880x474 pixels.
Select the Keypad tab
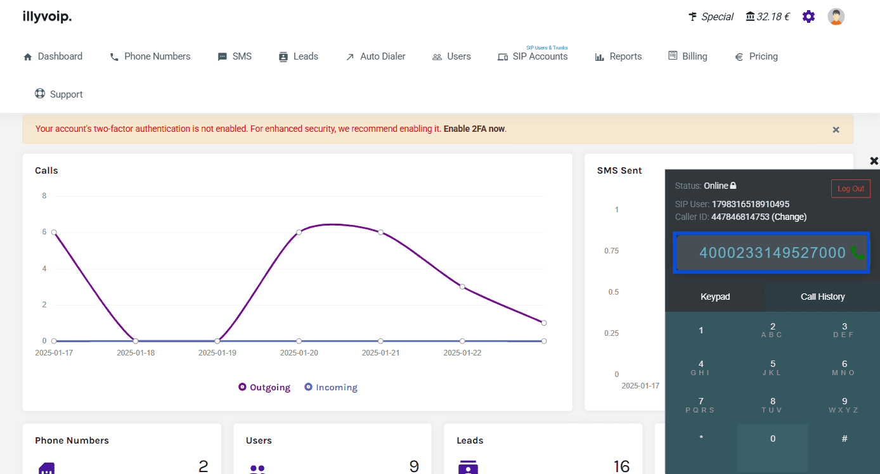715,297
